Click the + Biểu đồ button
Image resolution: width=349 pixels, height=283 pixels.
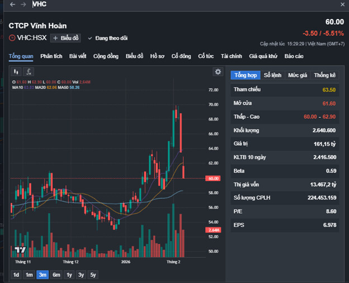(65, 38)
